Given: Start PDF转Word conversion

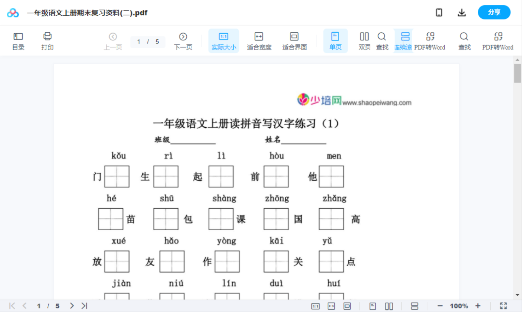Looking at the screenshot, I should tap(430, 40).
